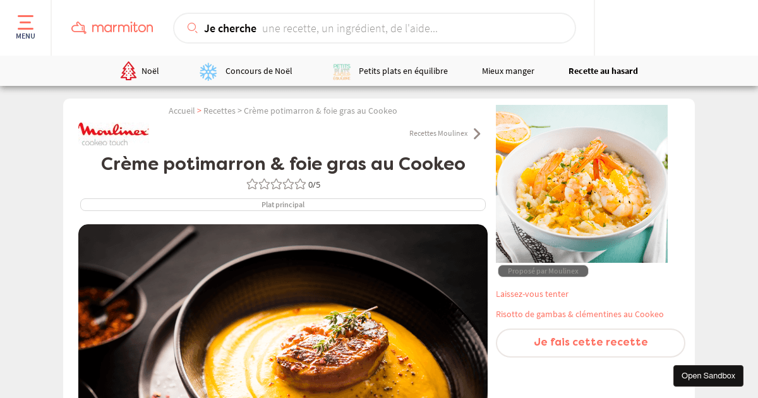Click the Moulinex Cookeo Touch logo
Viewport: 758px width, 398px height.
(114, 134)
